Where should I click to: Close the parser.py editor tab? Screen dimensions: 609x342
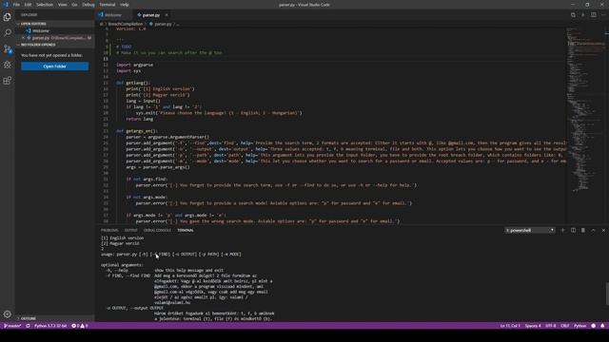pyautogui.click(x=167, y=15)
